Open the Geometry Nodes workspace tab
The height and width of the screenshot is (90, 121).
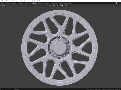(63, 3)
